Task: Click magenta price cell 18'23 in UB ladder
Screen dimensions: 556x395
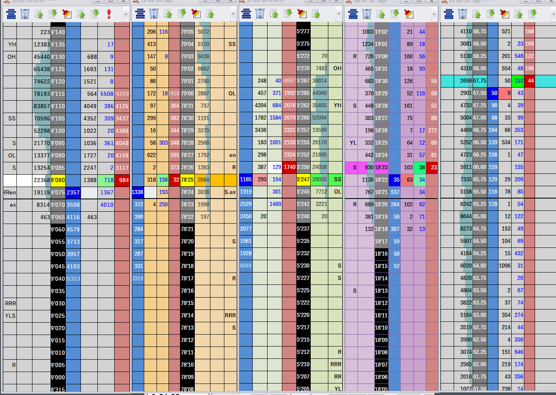Action: coord(381,167)
